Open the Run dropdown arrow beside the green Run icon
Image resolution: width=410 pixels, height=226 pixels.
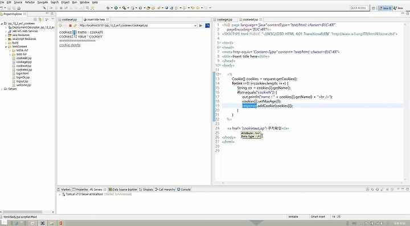120,8
